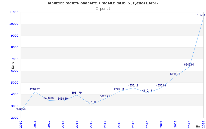Viewport: 206px width, 129px height.
Task: Click the 5548.78 data label for 2022
Action: (175, 74)
